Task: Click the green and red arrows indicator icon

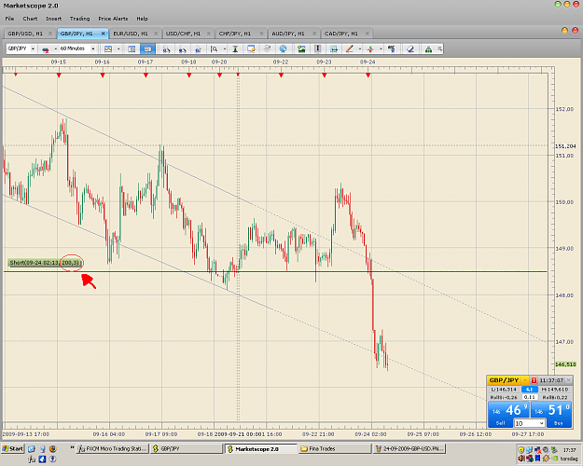Action: coord(370,48)
